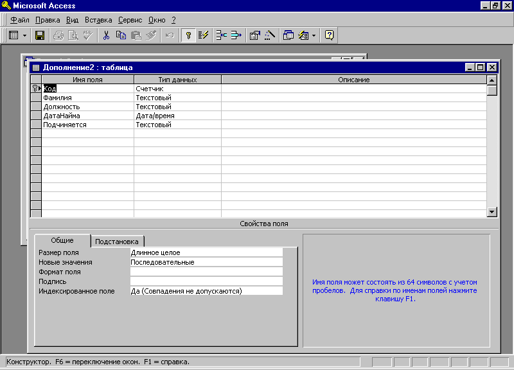Click the Дата/время data type cell
The width and height of the screenshot is (514, 370).
tap(178, 116)
